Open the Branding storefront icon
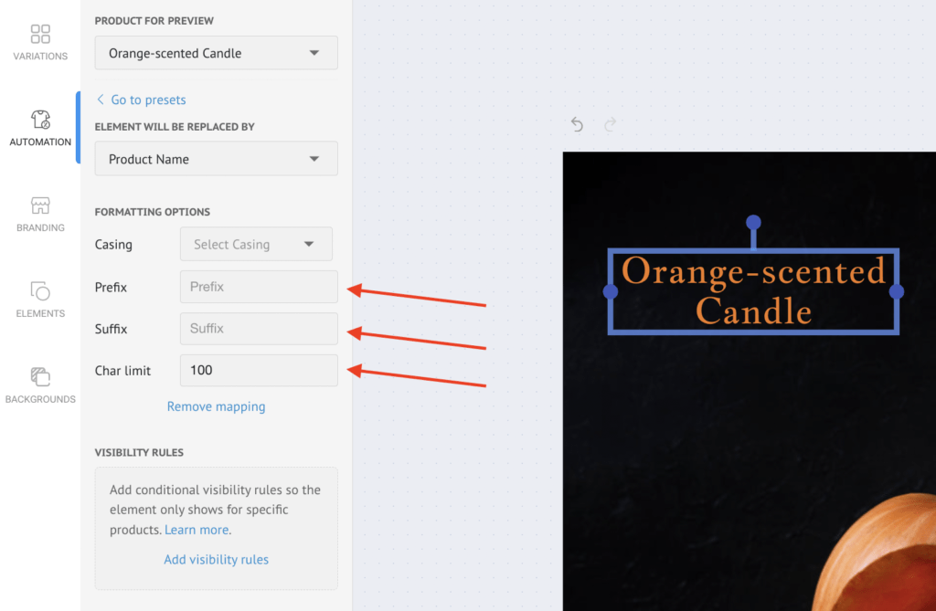The image size is (936, 611). point(40,205)
